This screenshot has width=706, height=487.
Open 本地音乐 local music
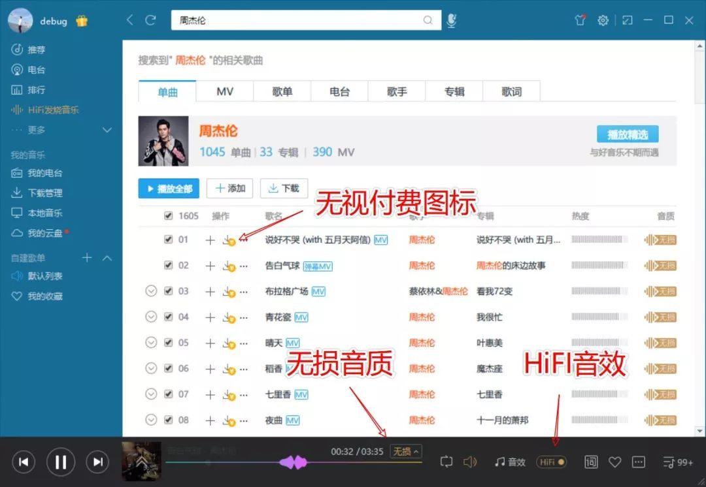[37, 213]
